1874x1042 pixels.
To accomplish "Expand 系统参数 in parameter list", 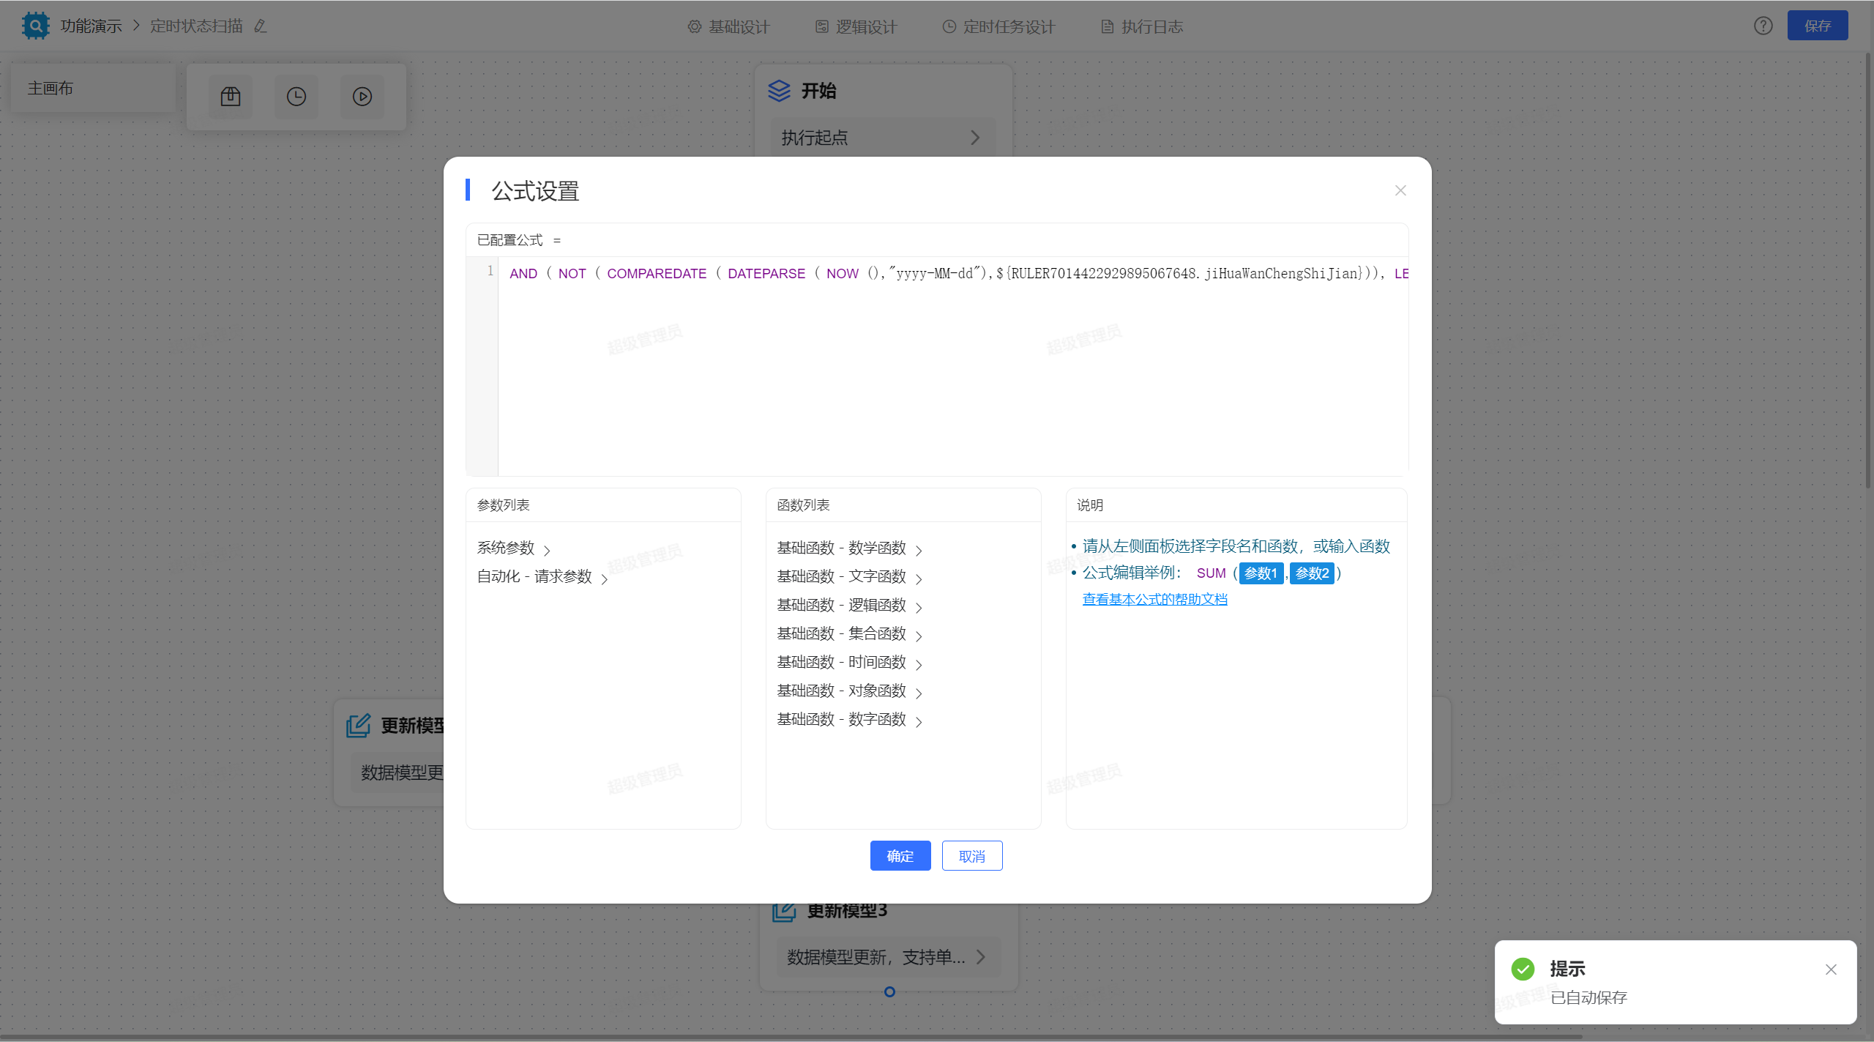I will pos(514,548).
